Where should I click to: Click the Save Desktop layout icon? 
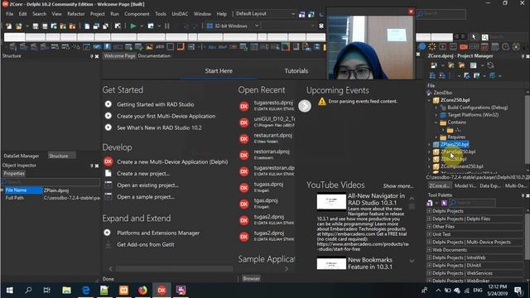pyautogui.click(x=301, y=14)
